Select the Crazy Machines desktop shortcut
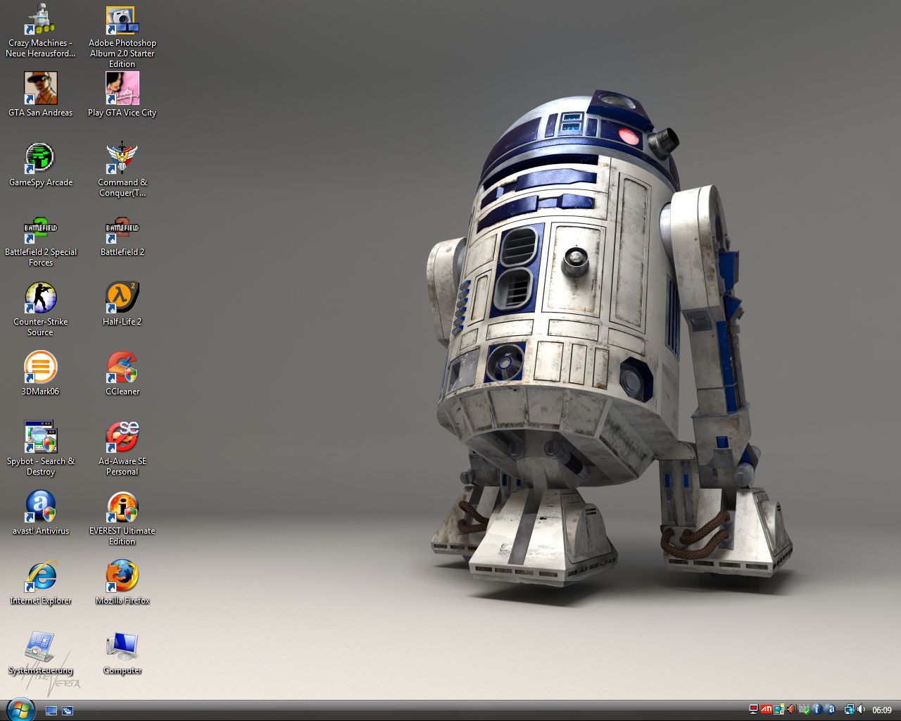This screenshot has width=901, height=721. click(40, 32)
